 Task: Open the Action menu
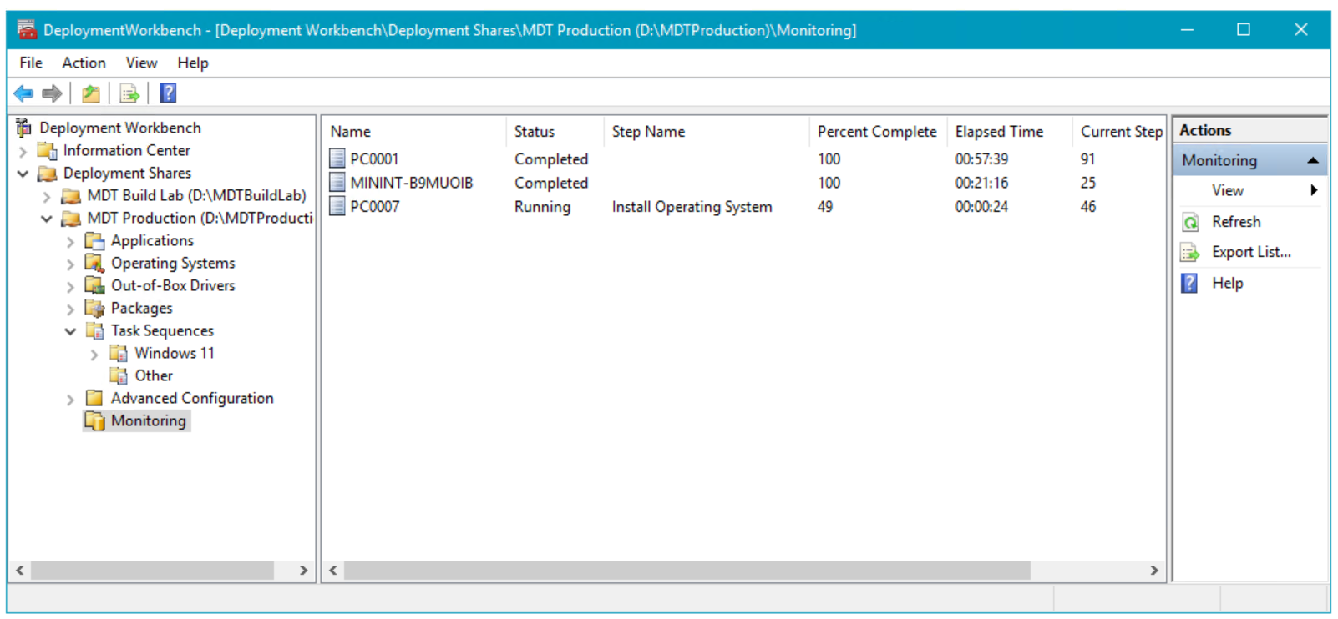coord(84,63)
